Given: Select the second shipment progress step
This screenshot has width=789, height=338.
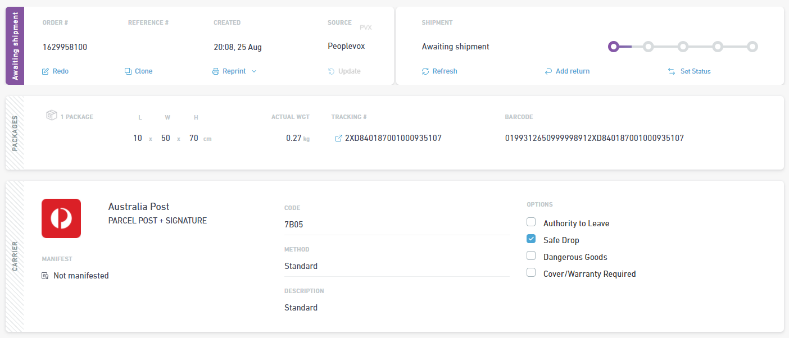Looking at the screenshot, I should pos(648,47).
